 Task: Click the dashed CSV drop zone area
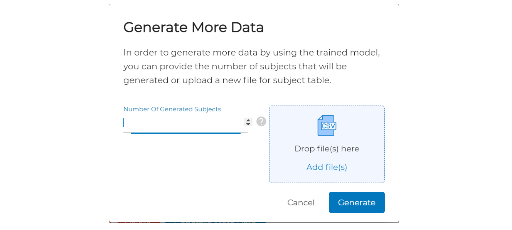click(x=327, y=144)
